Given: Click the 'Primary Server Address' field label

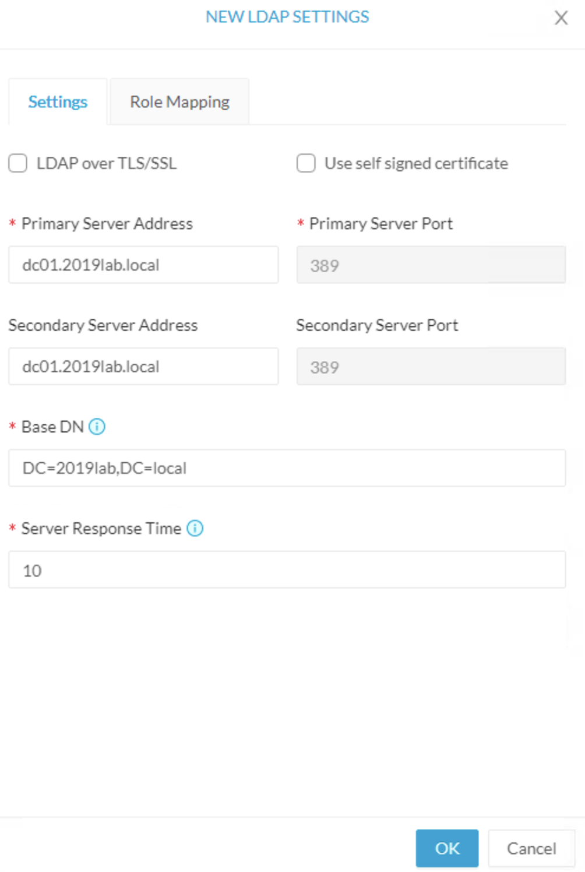Looking at the screenshot, I should [x=107, y=224].
